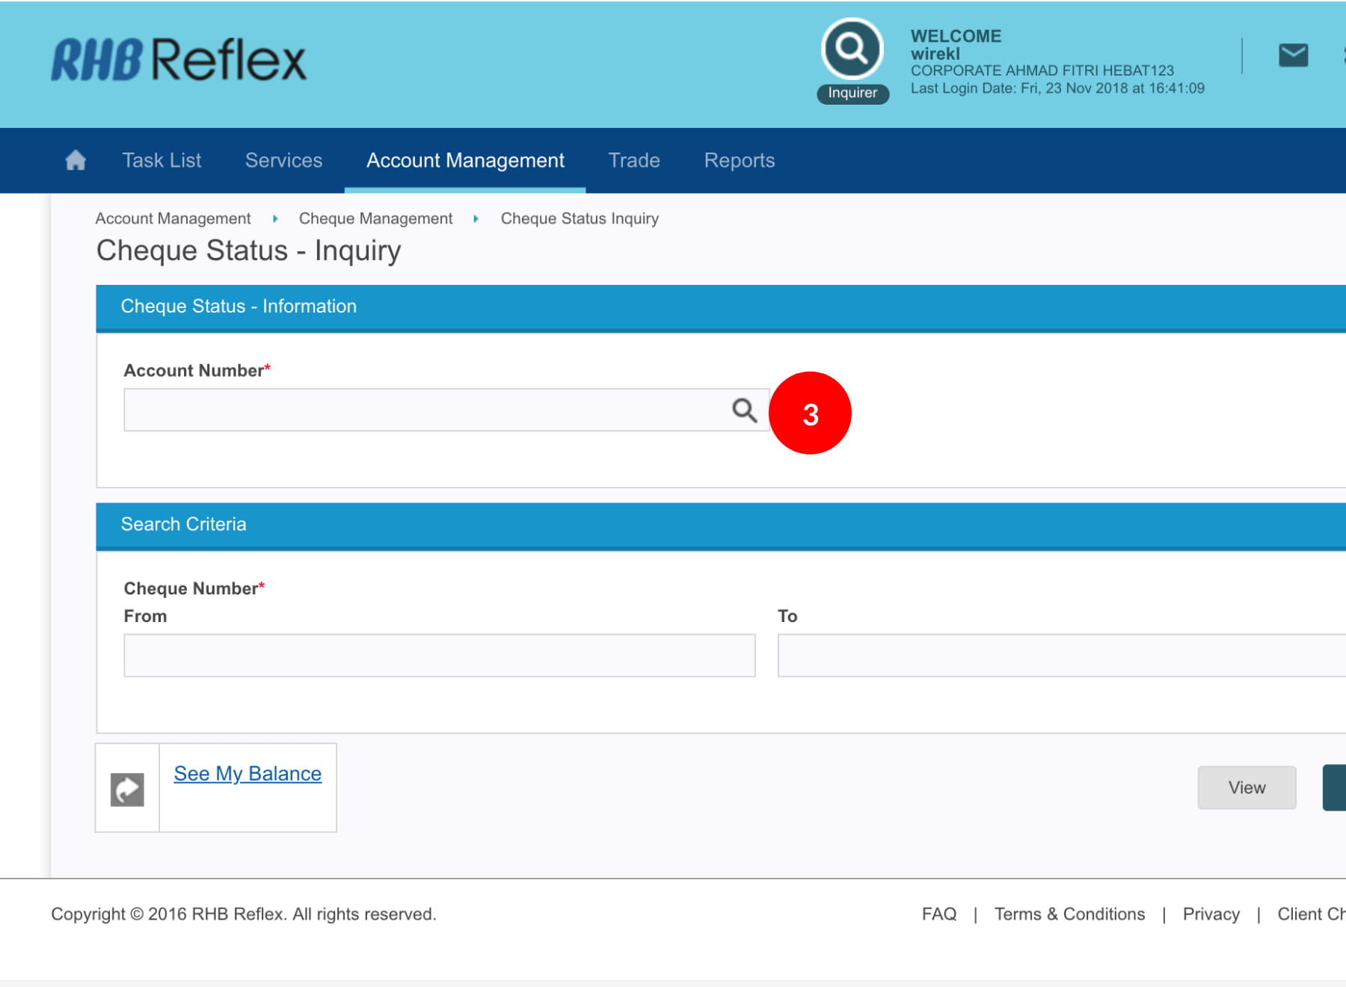Open the Services menu

pyautogui.click(x=283, y=160)
